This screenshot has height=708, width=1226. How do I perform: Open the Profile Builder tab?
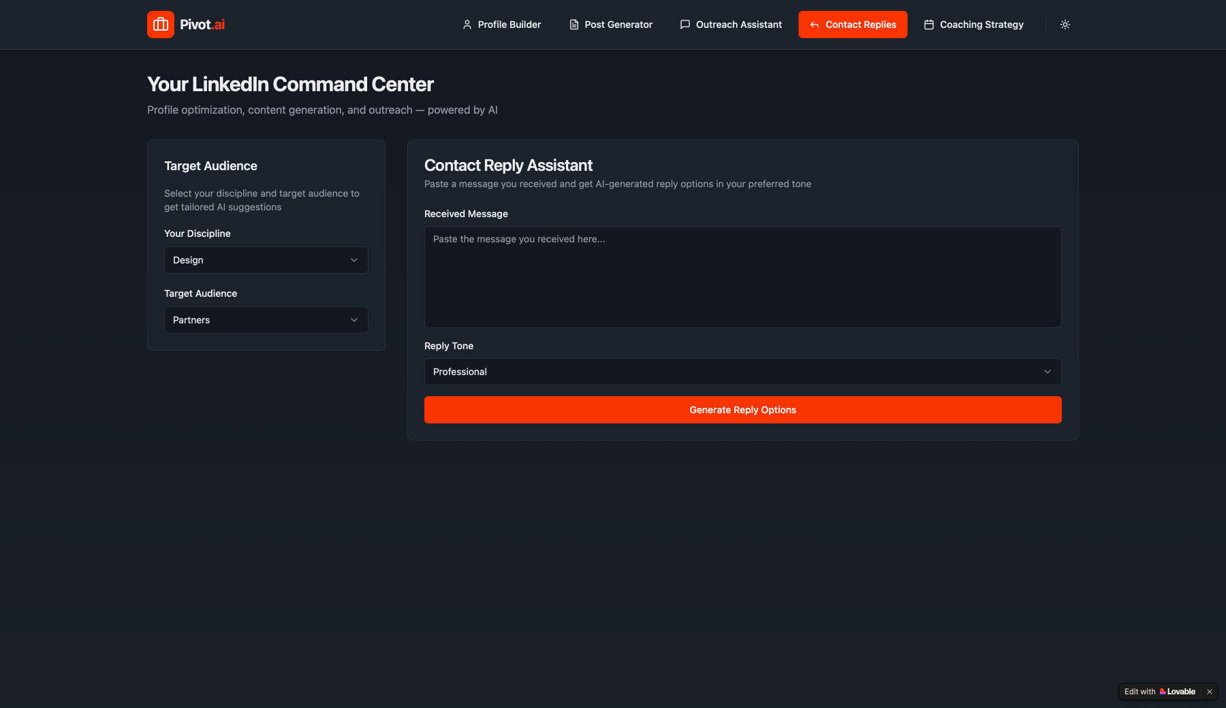(x=502, y=25)
